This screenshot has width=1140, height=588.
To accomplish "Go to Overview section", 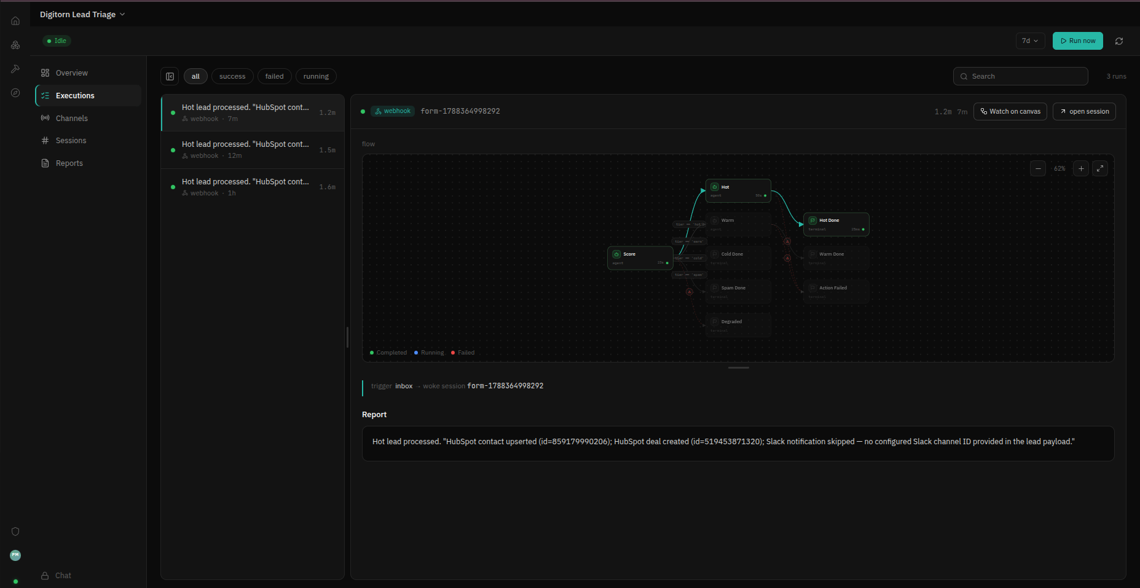I will point(88,73).
